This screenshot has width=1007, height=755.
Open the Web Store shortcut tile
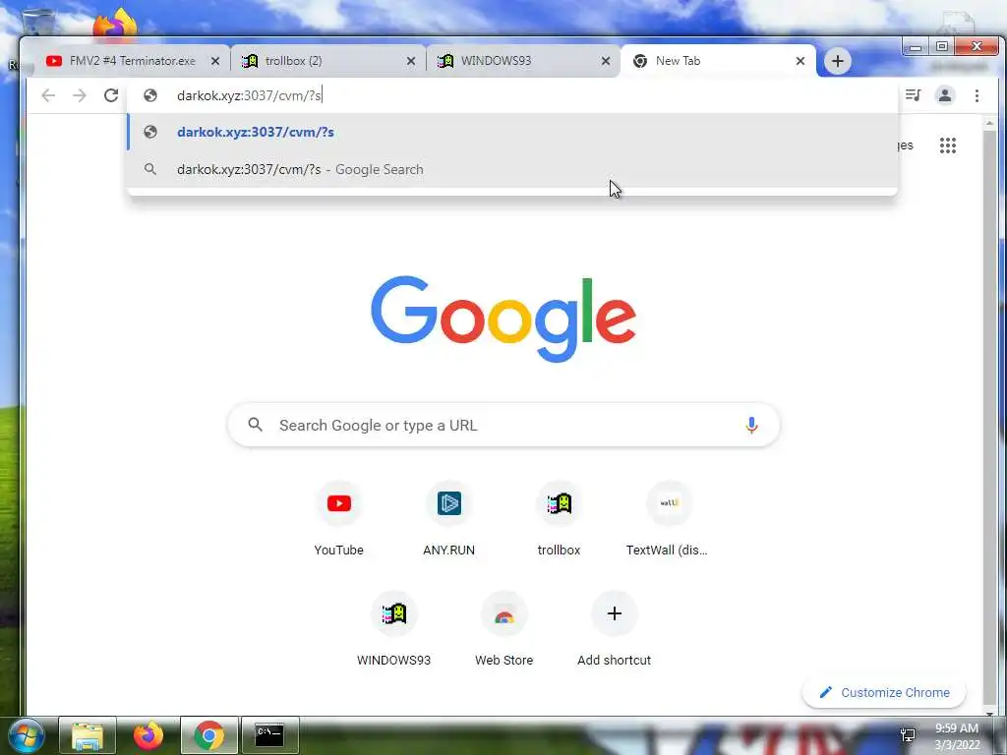(x=504, y=629)
